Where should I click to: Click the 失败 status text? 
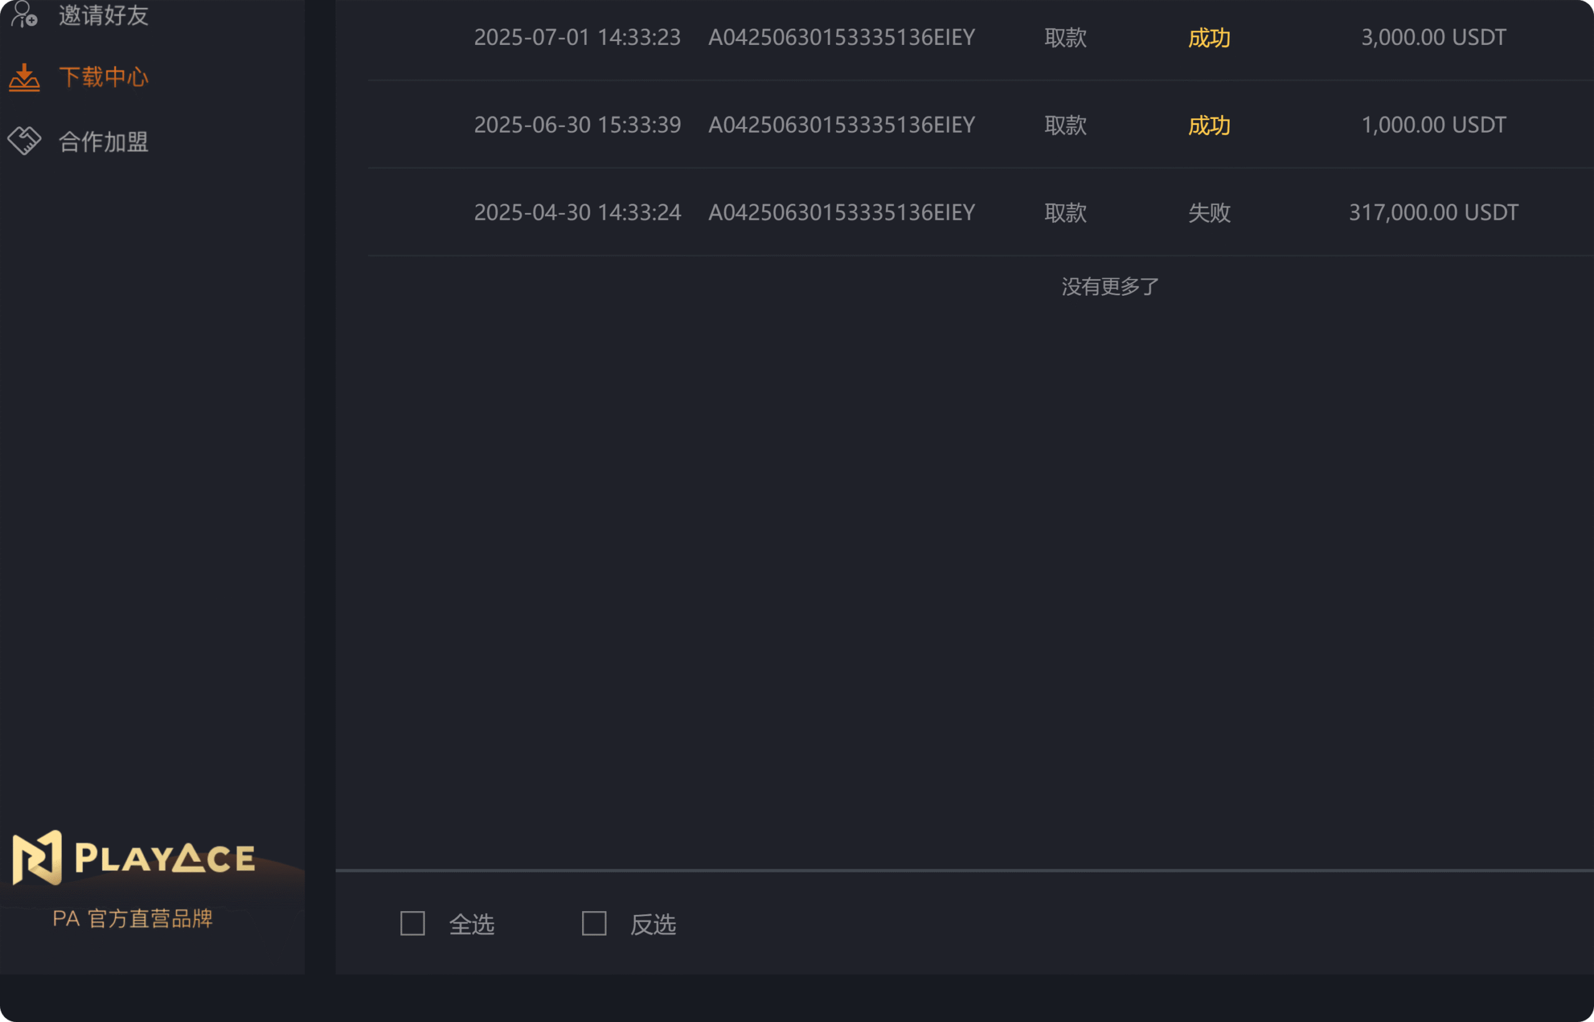coord(1209,212)
